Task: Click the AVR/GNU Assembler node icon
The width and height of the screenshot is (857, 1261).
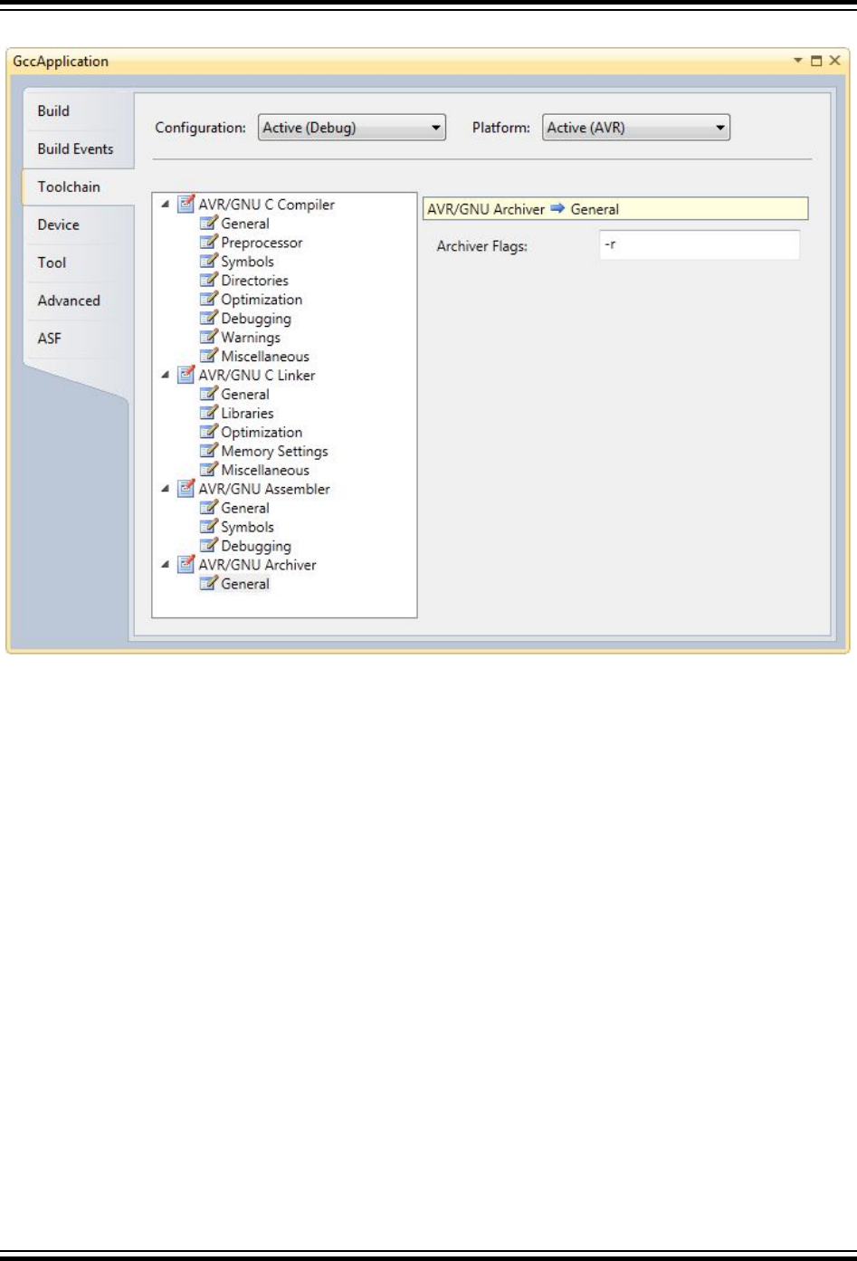Action: (186, 488)
